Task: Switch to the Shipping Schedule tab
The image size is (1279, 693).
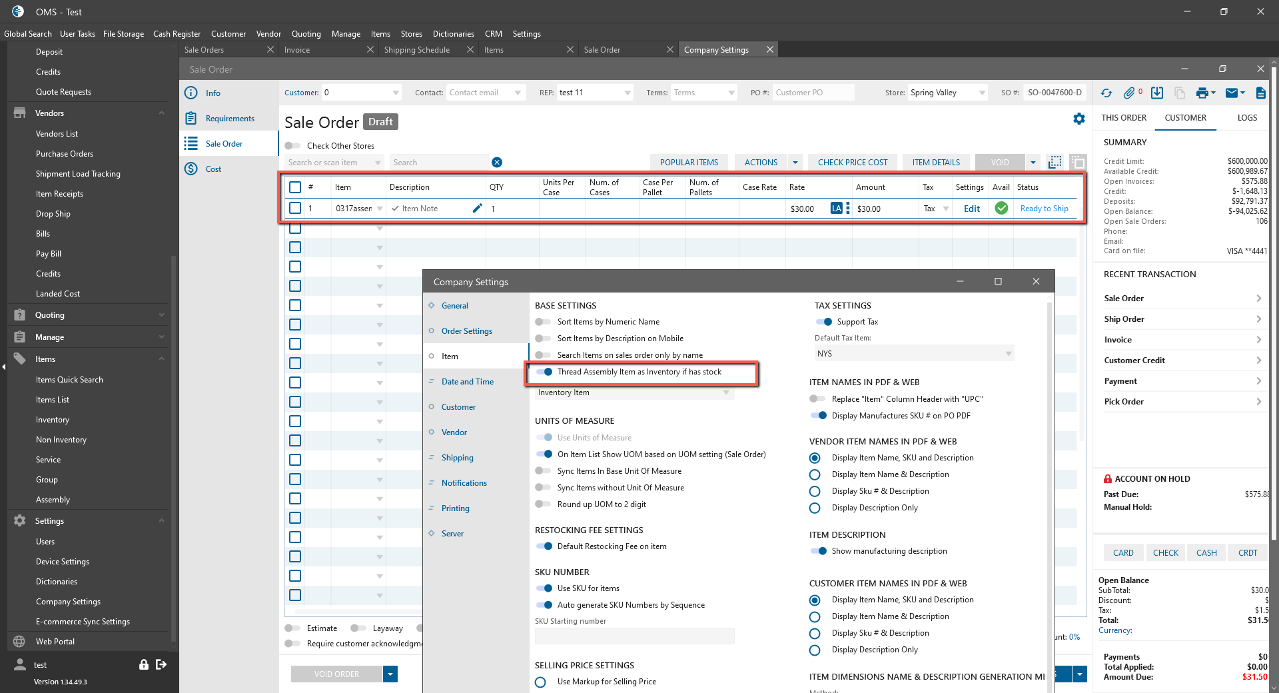Action: tap(417, 50)
